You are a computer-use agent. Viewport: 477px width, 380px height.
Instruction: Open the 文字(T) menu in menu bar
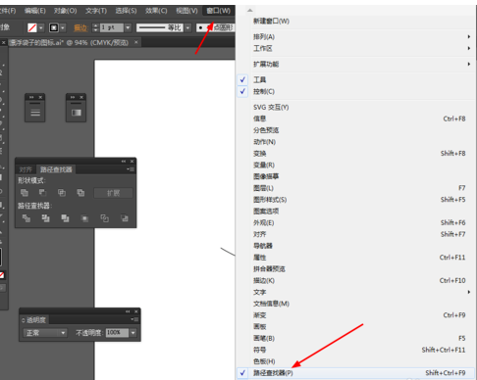[96, 11]
